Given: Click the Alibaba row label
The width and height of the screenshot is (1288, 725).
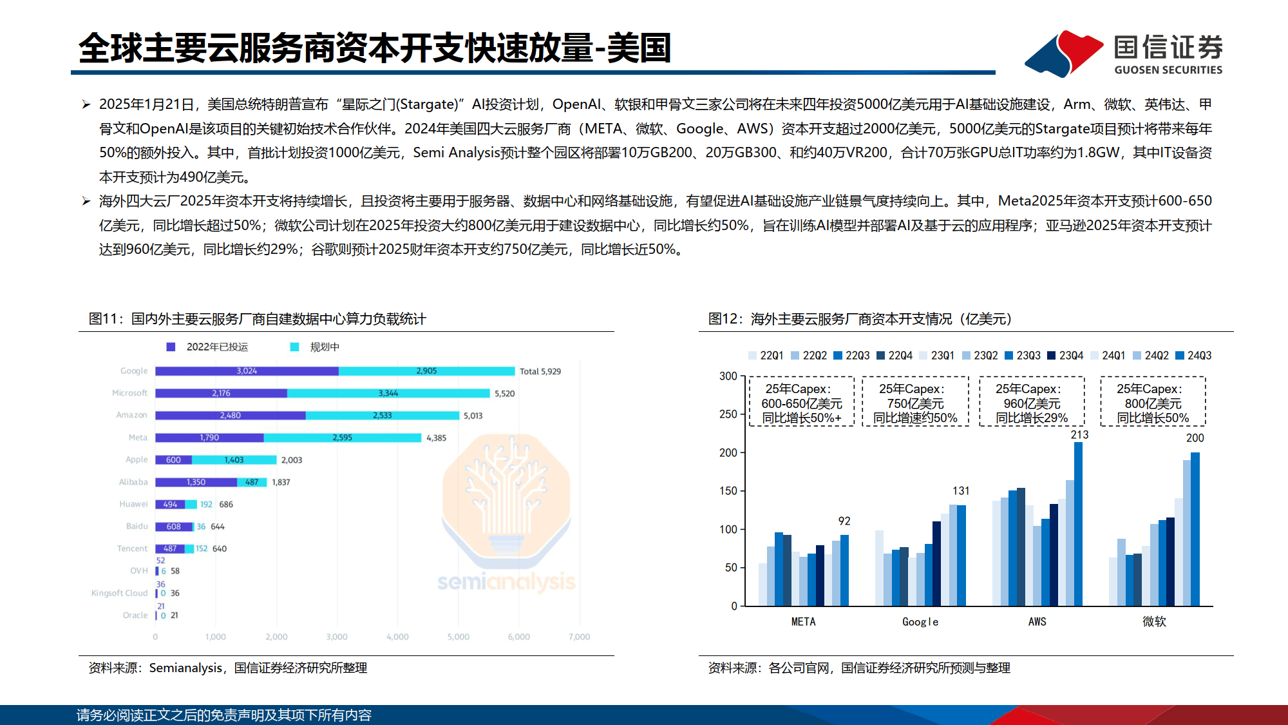Looking at the screenshot, I should (x=133, y=482).
